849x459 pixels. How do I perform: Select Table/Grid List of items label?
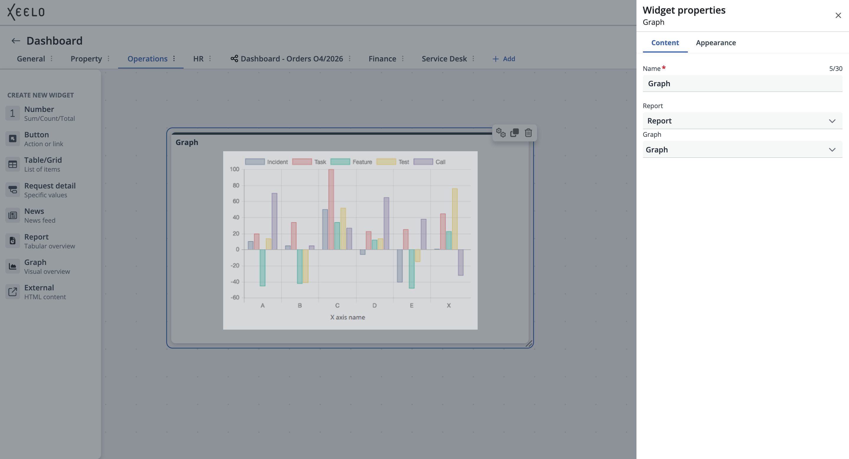(x=43, y=165)
